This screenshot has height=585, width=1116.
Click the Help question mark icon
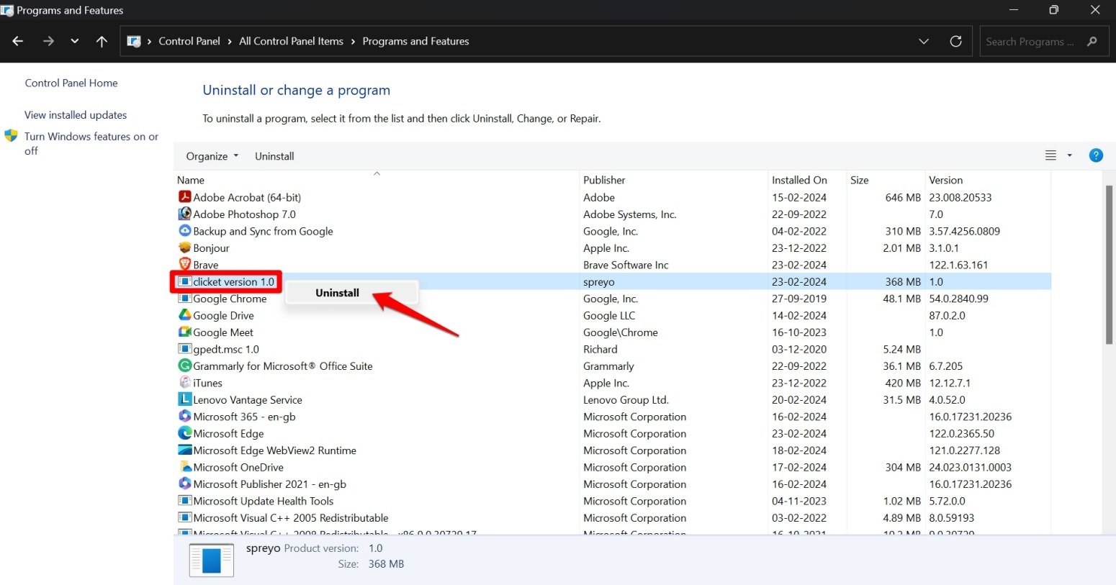(x=1095, y=155)
